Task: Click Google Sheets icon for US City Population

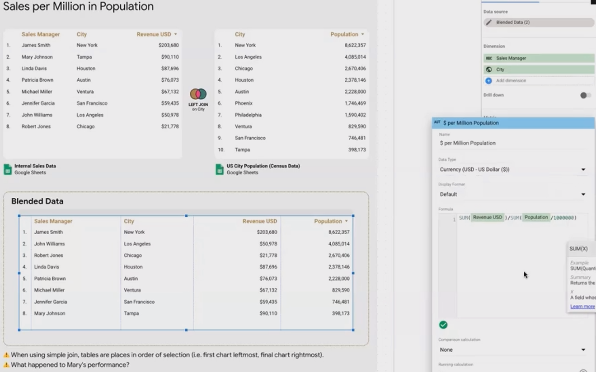Action: tap(220, 169)
